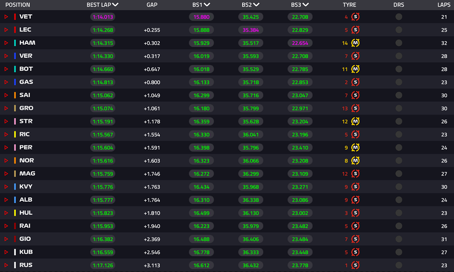The height and width of the screenshot is (272, 454).
Task: Click the red arrow icon beside LEC
Action: click(x=7, y=30)
